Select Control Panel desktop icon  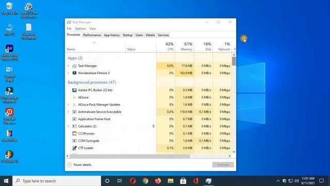tap(9, 74)
